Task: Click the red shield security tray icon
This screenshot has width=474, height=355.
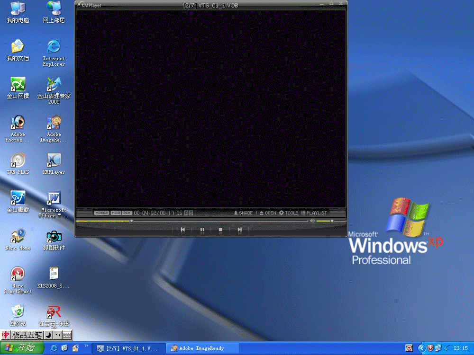Action: point(430,348)
